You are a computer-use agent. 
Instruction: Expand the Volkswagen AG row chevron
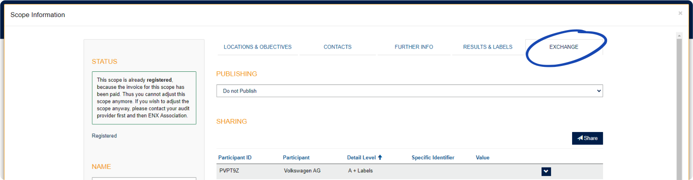(546, 171)
